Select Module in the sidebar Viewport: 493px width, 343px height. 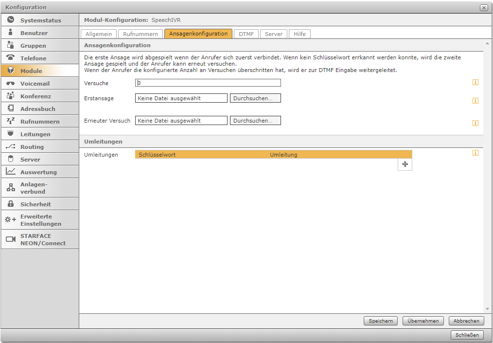[x=40, y=71]
